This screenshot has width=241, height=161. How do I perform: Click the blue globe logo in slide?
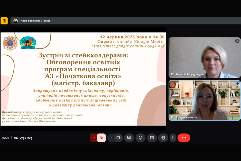(x=28, y=43)
